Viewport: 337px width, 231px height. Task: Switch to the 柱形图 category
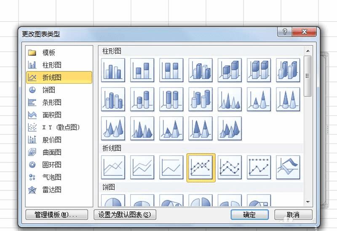point(59,65)
